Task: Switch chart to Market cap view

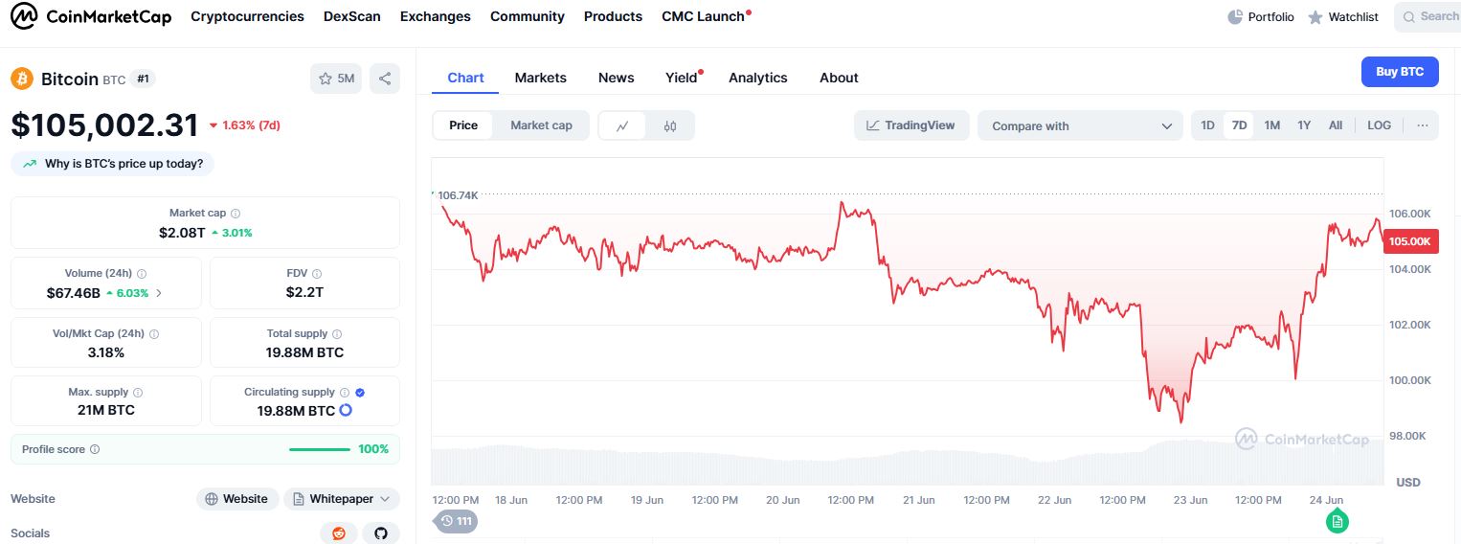Action: (541, 125)
